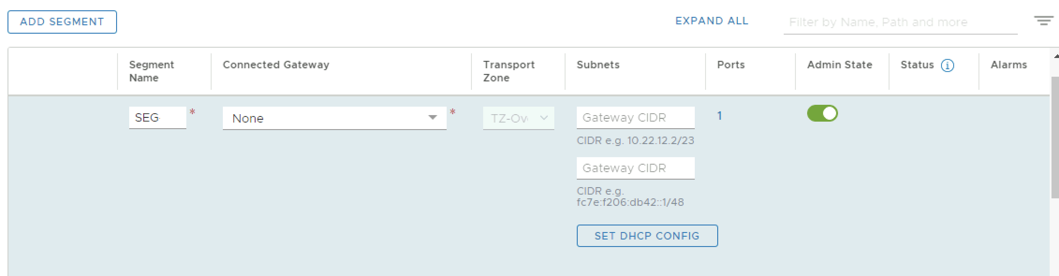Image resolution: width=1059 pixels, height=276 pixels.
Task: Open the Transport Zone TZ-Ov dropdown
Action: coord(518,118)
